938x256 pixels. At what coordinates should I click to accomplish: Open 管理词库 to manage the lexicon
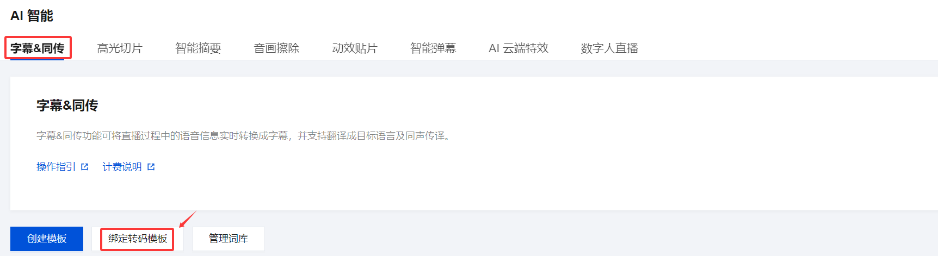[229, 239]
